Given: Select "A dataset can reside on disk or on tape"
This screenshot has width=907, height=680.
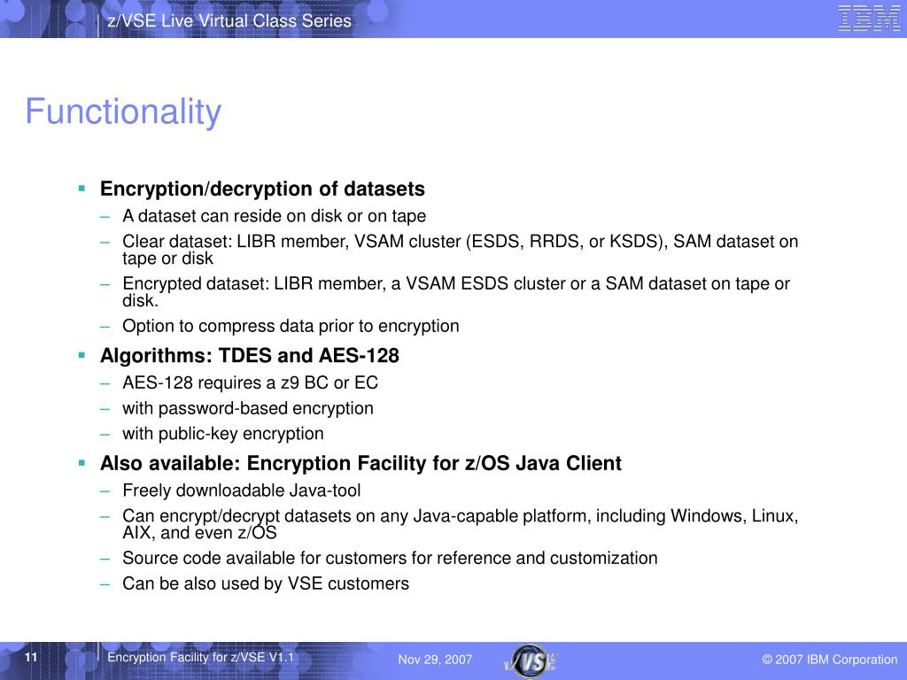Looking at the screenshot, I should 275,216.
